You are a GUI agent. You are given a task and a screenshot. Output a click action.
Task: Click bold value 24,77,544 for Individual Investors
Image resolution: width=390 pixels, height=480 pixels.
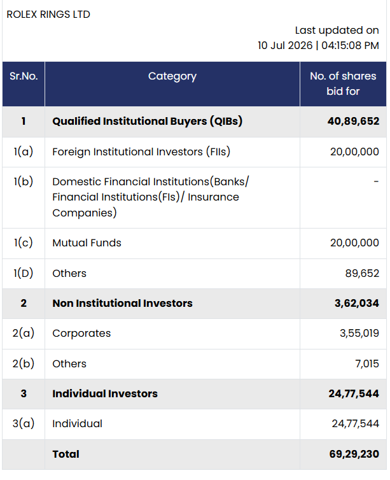click(354, 393)
